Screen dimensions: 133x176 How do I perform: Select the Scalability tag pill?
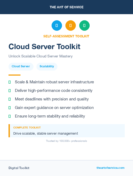coord(47,67)
